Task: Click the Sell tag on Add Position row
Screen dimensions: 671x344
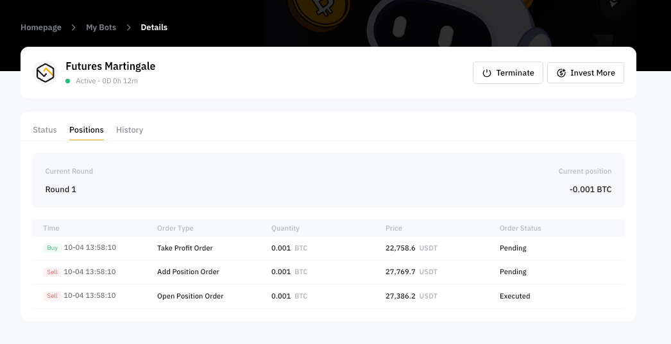Action: [x=52, y=272]
